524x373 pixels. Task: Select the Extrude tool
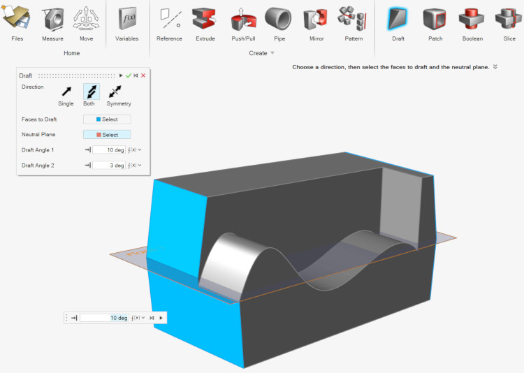click(205, 22)
